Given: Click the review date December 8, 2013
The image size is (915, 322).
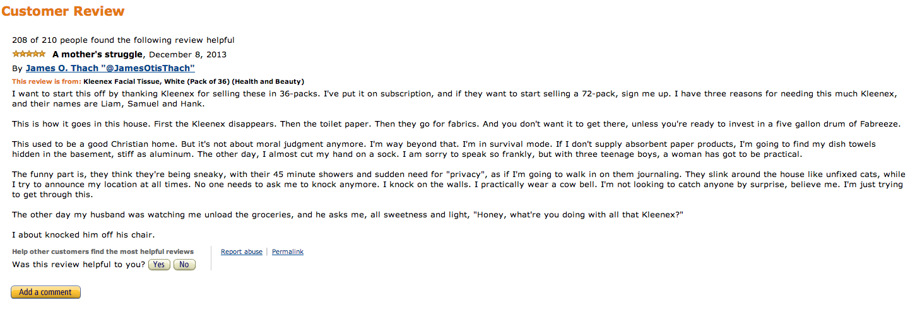Looking at the screenshot, I should click(x=187, y=54).
